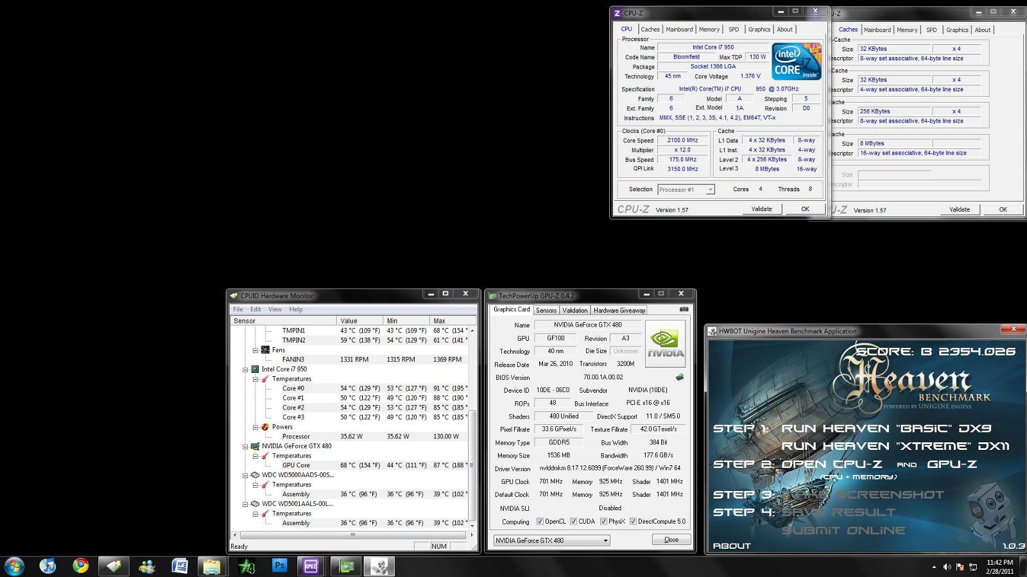The height and width of the screenshot is (577, 1027).
Task: Switch to GPU-Z green card taskbar icon
Action: [347, 566]
